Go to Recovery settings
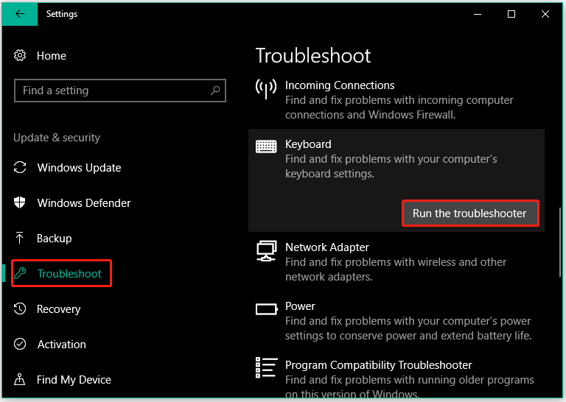The height and width of the screenshot is (402, 566). pyautogui.click(x=58, y=309)
